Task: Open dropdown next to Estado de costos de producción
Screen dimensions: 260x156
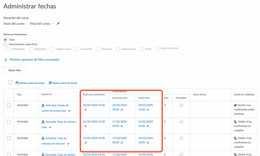Action: pos(69,111)
